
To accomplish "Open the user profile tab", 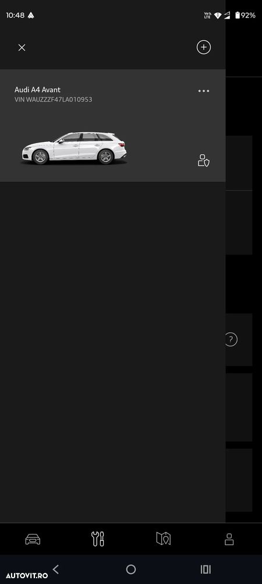I will 229,539.
